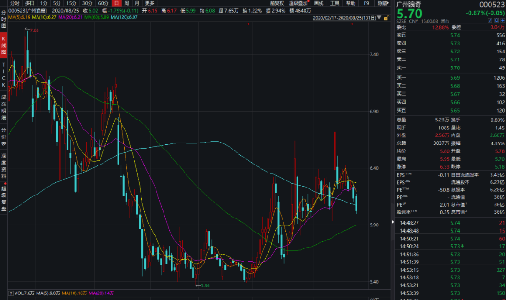The height and width of the screenshot is (300, 506).
Task: Select the 日 daily period
Action: (117, 3)
